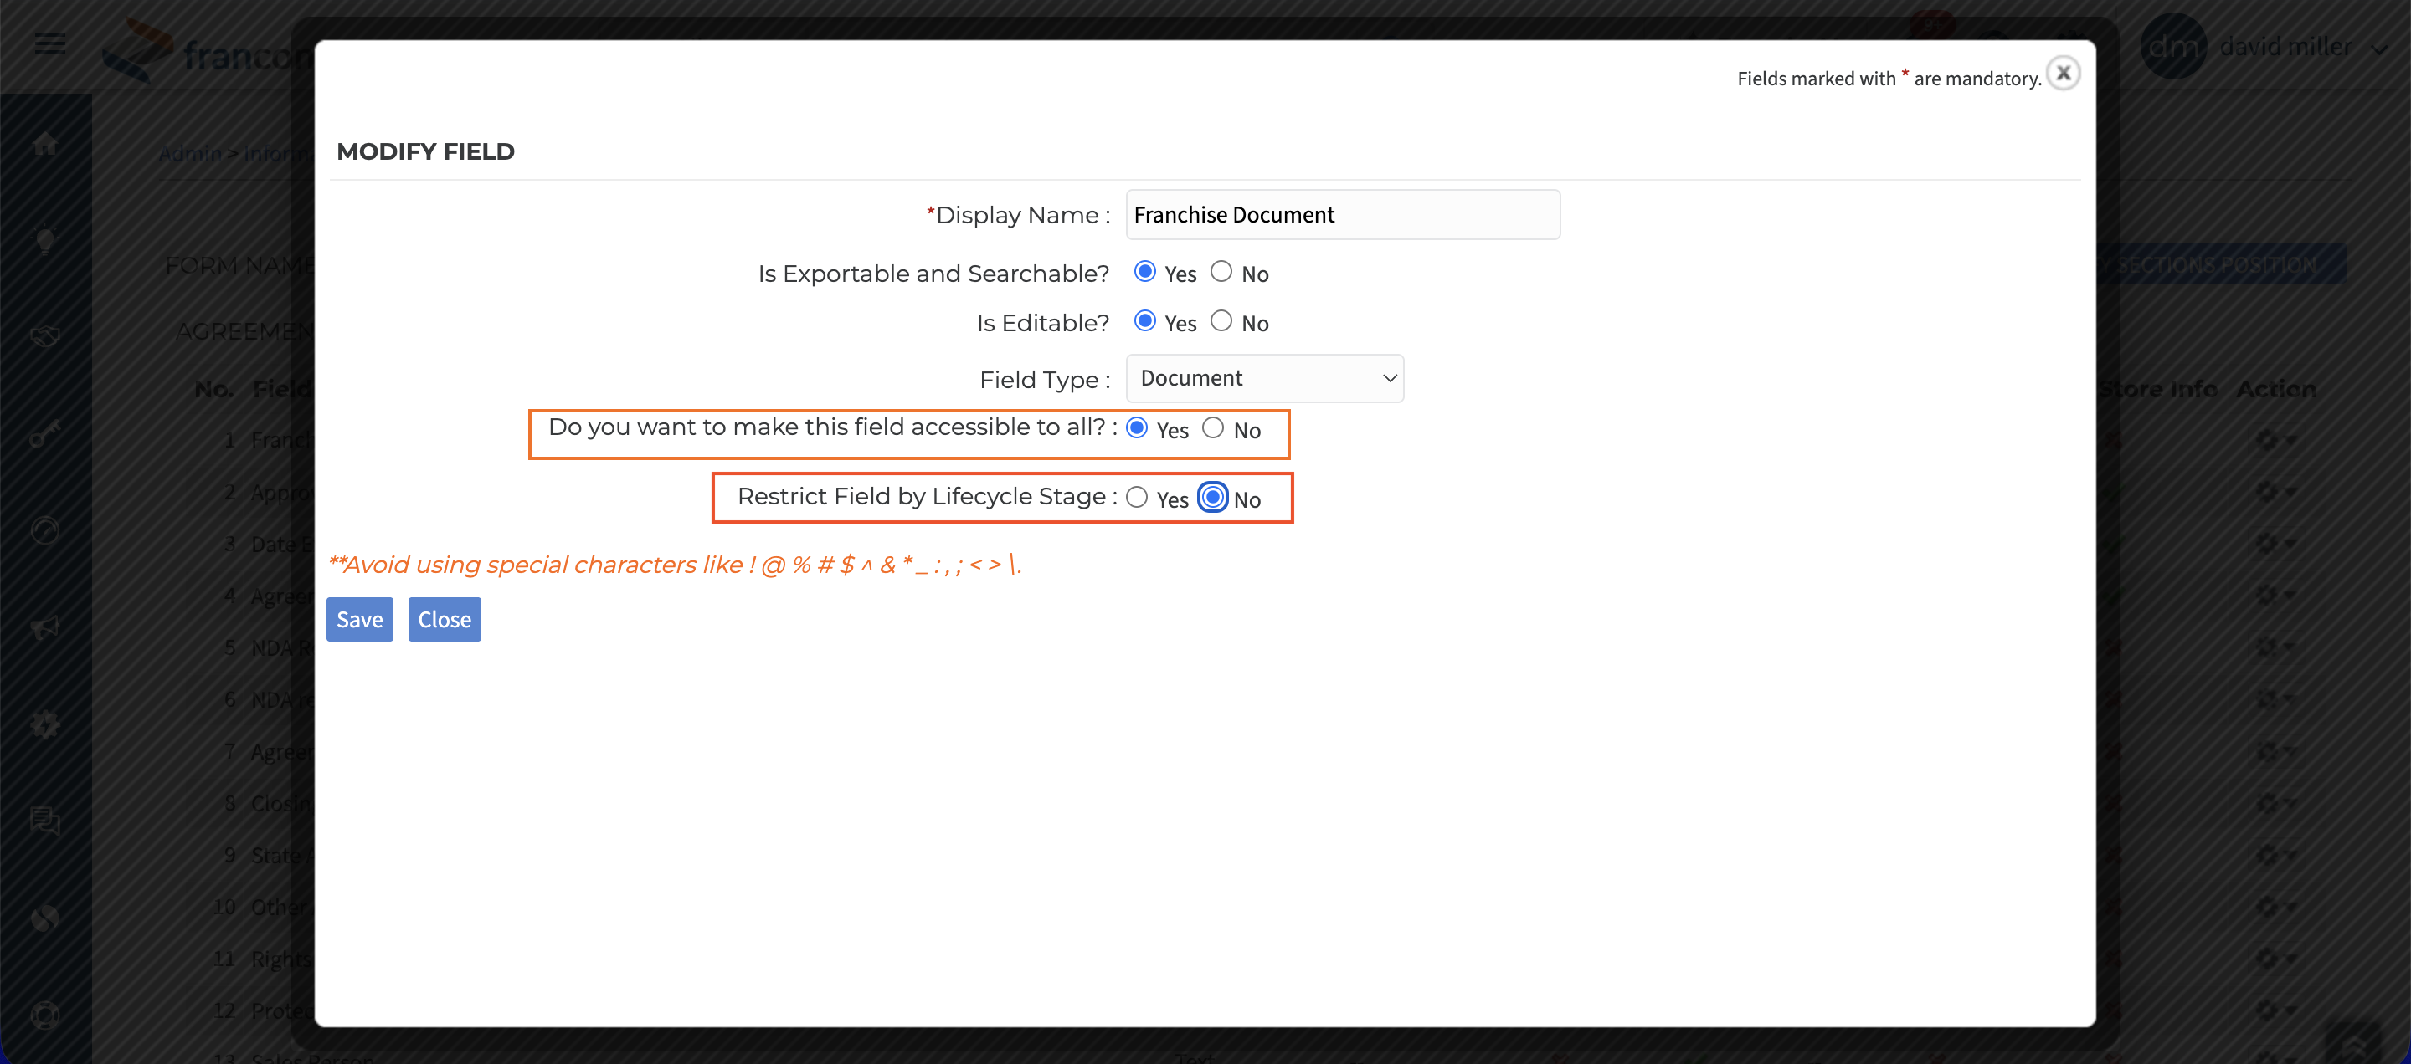Screen dimensions: 2411x1064
Task: Select No for Is Exportable and Searchable
Action: (x=1221, y=272)
